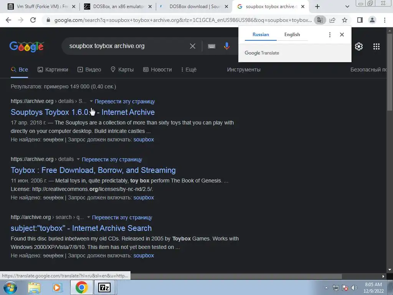Open the Chrome profile avatar
The height and width of the screenshot is (295, 393).
pos(372,20)
